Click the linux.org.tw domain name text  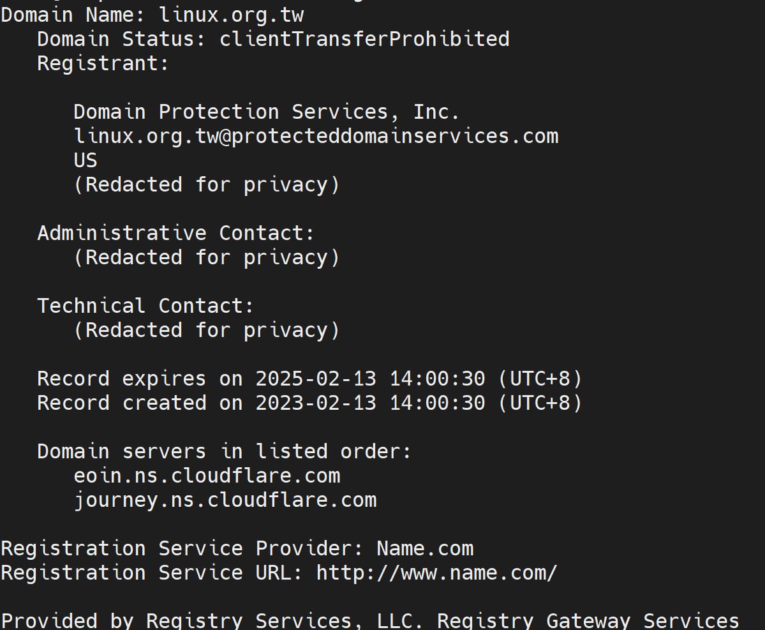pyautogui.click(x=231, y=14)
